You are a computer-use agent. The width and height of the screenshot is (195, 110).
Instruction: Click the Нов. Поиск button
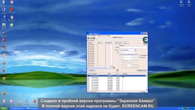coord(118,43)
